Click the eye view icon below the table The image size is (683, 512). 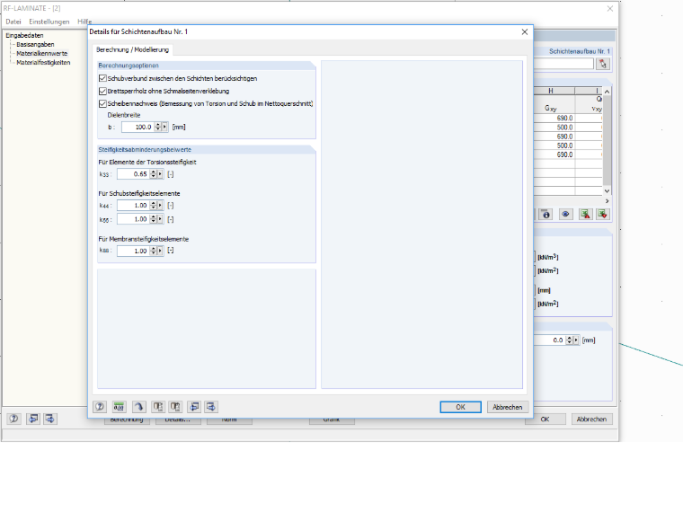(x=565, y=214)
